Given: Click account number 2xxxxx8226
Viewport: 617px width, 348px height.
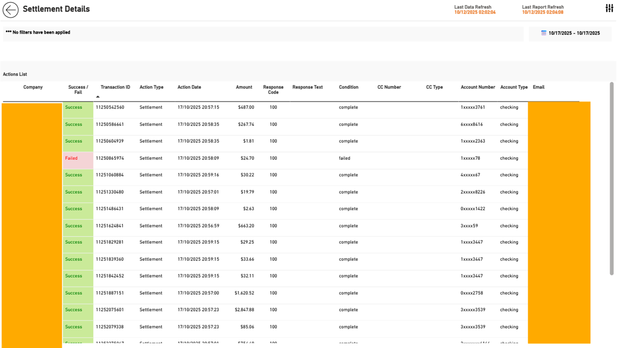Looking at the screenshot, I should (473, 192).
